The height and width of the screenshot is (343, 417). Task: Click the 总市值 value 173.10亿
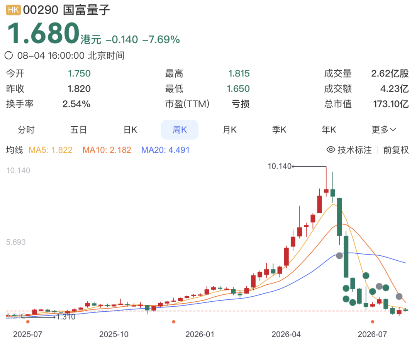coord(391,104)
